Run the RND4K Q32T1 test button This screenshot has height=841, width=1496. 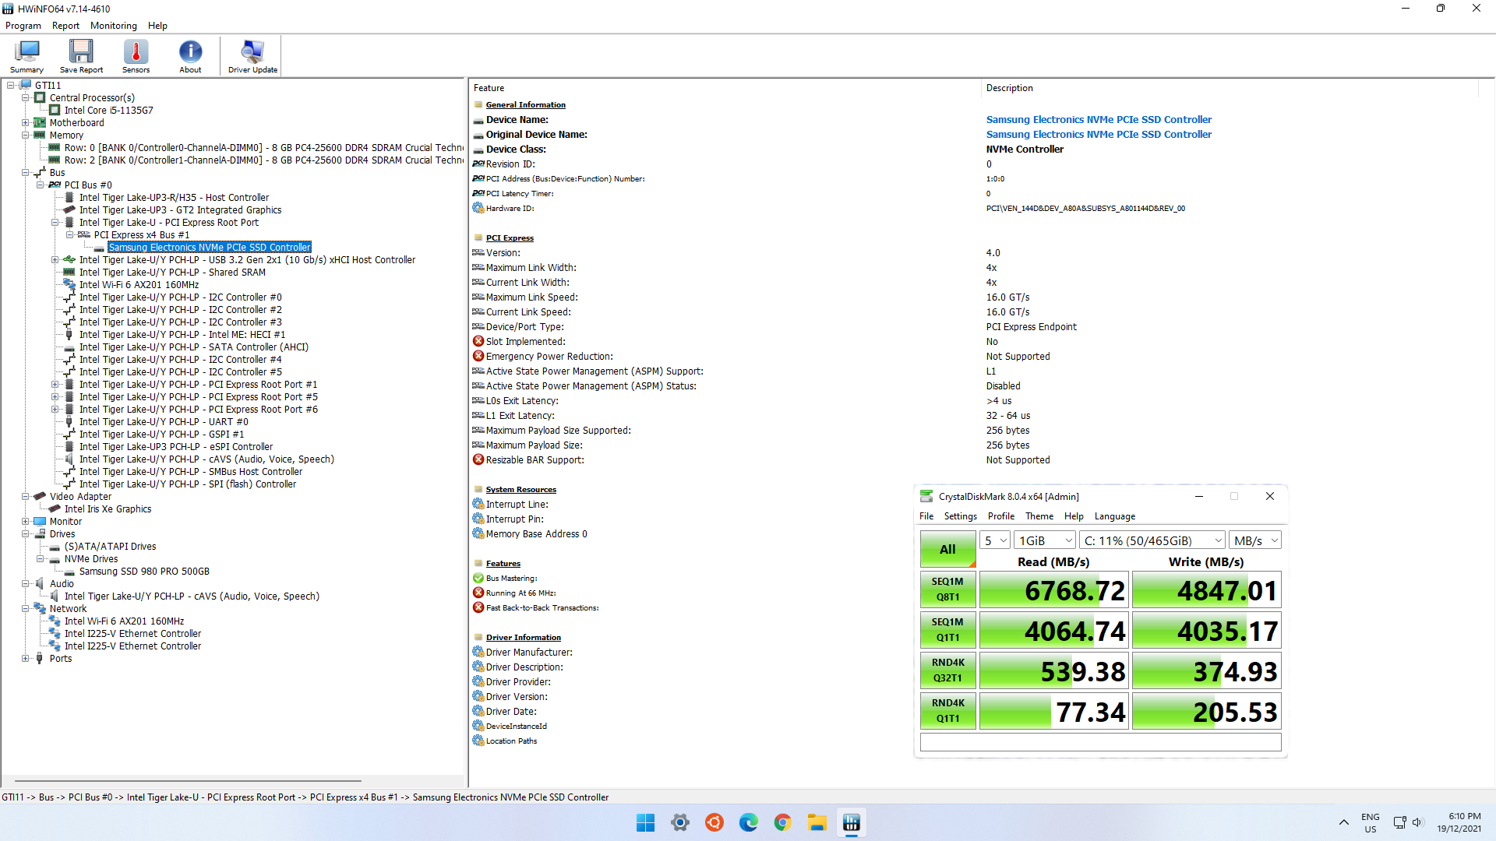pyautogui.click(x=947, y=670)
